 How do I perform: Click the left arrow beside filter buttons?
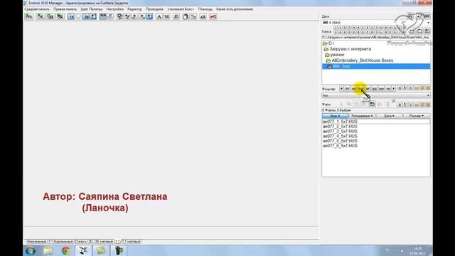(341, 88)
